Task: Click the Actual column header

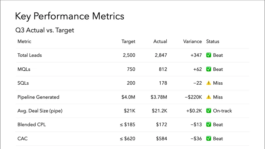Action: pos(160,41)
